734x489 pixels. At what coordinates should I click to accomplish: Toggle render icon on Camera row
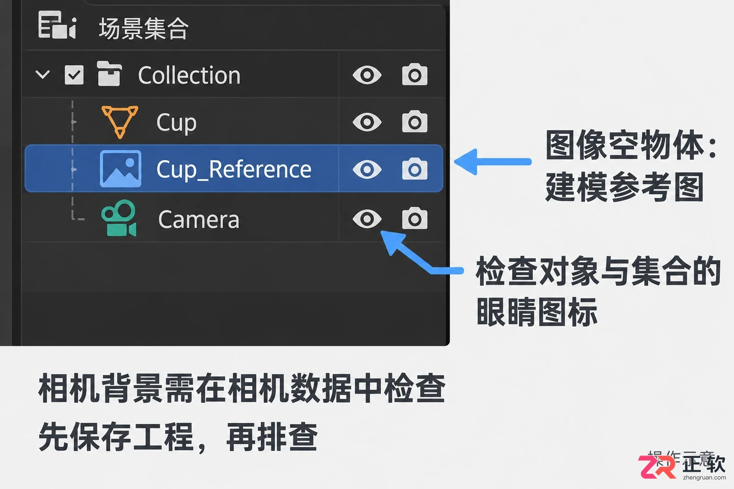[414, 219]
